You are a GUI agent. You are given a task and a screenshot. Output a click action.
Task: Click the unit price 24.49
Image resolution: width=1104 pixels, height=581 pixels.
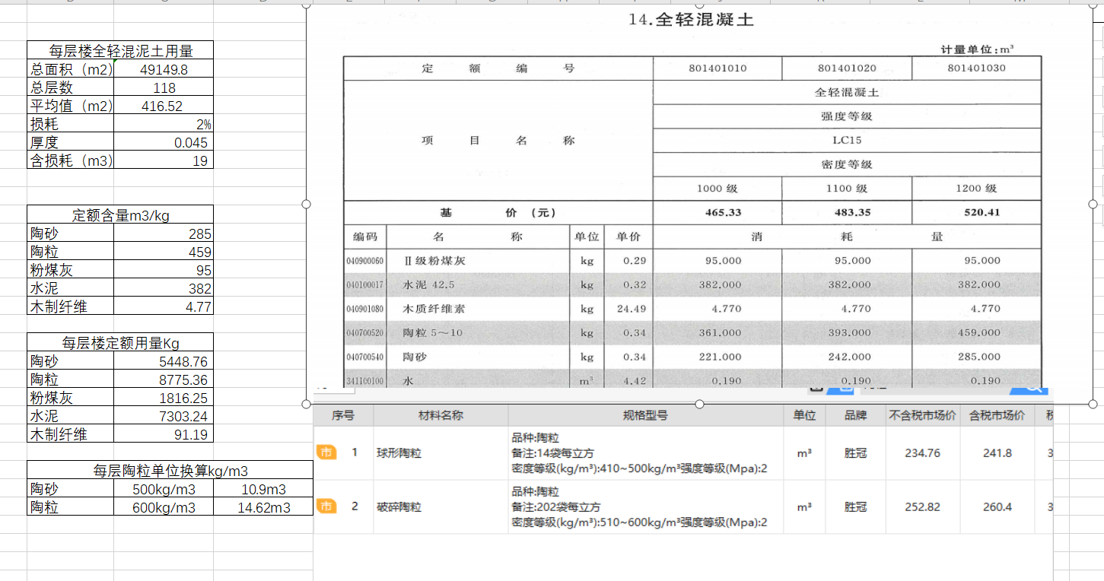[x=630, y=309]
